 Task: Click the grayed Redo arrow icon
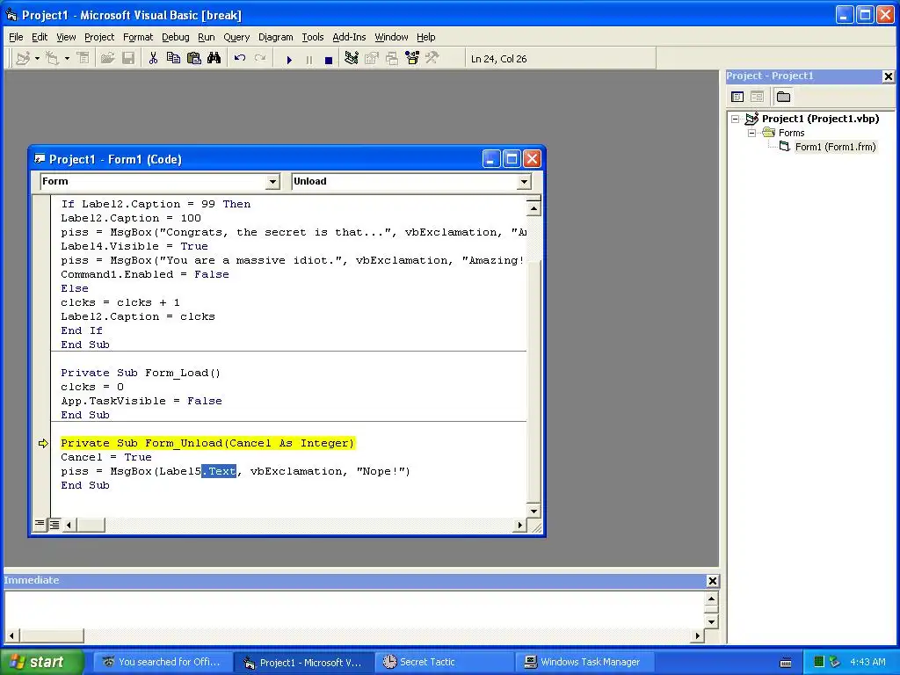(x=260, y=59)
